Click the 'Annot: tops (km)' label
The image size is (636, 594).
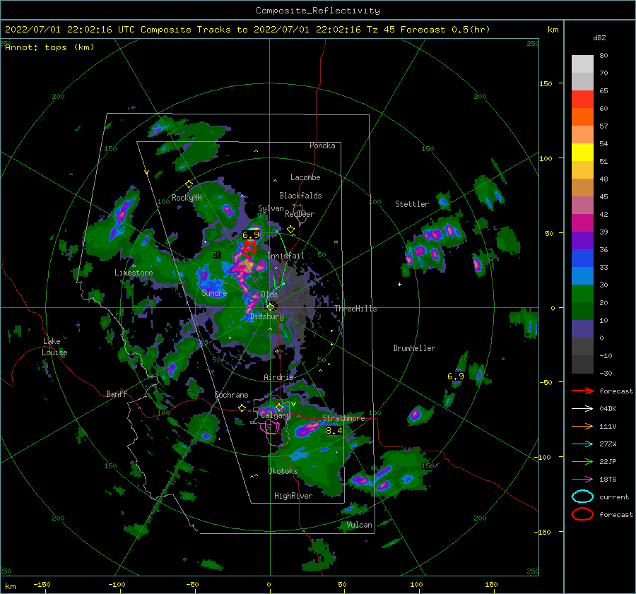pyautogui.click(x=49, y=47)
